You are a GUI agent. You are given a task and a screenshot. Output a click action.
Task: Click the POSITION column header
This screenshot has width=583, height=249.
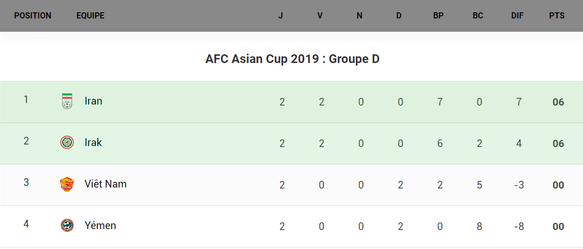click(33, 16)
